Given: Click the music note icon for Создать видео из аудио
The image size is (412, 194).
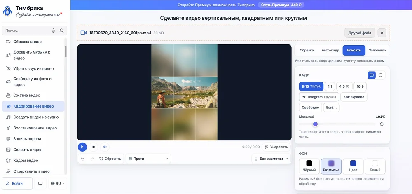Looking at the screenshot, I should tap(8, 117).
